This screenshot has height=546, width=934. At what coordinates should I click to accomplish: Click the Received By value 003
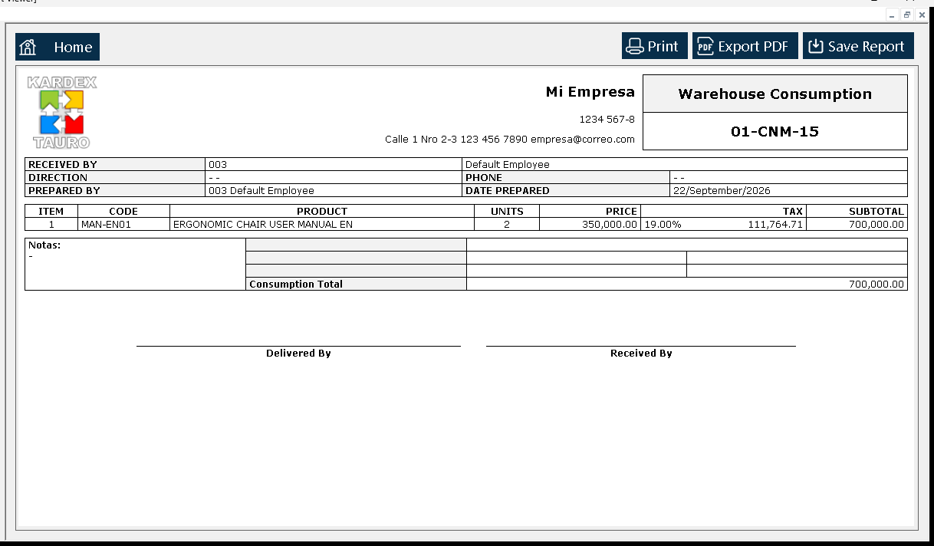(218, 164)
